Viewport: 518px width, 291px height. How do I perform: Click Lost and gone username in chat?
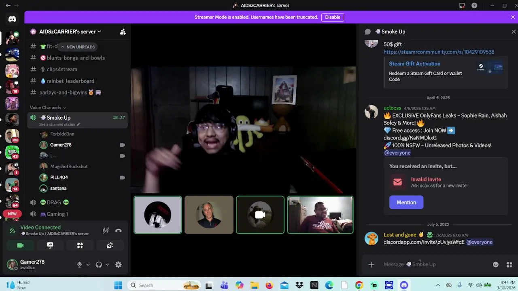[x=400, y=235]
